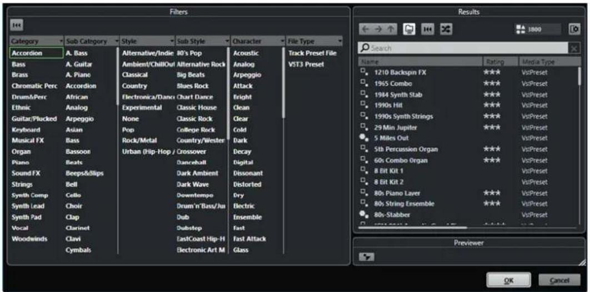590x292 pixels.
Task: Sort results by the Rating column header
Action: pyautogui.click(x=501, y=62)
